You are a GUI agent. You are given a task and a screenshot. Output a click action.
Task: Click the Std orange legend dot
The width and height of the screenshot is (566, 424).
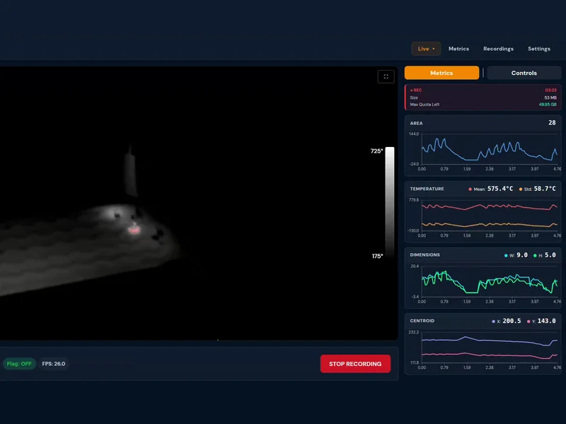pyautogui.click(x=521, y=189)
